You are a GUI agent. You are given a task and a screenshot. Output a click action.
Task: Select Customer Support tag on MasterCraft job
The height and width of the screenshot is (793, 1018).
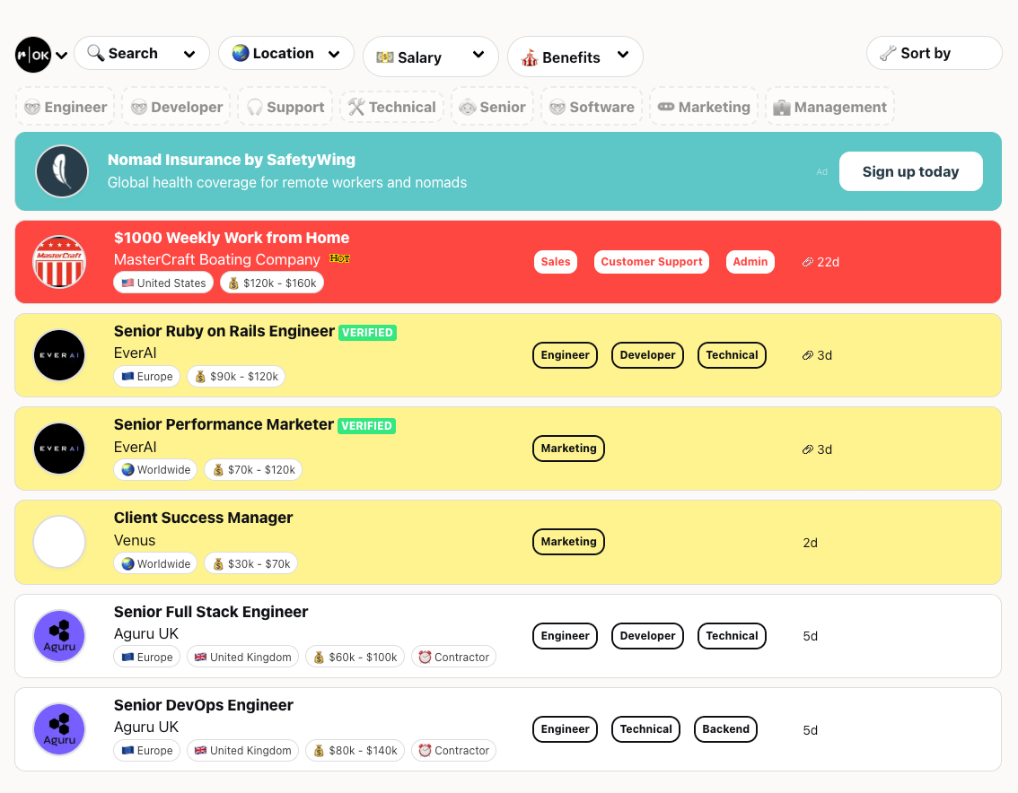[x=651, y=262]
